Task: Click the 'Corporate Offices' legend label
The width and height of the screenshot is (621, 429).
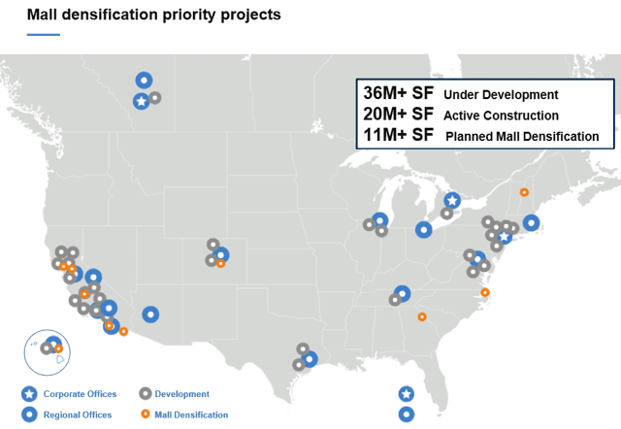Action: coord(80,394)
